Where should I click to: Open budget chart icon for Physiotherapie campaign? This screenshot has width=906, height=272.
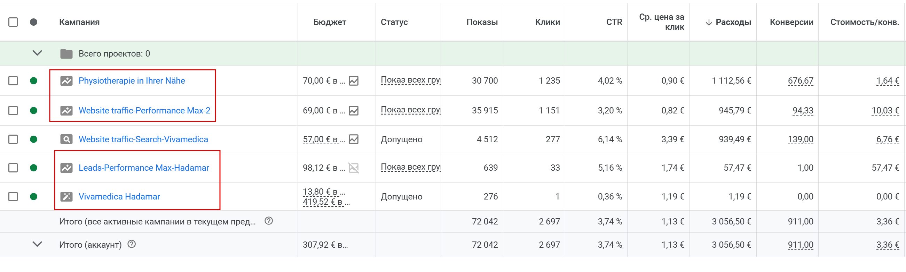[x=354, y=81]
